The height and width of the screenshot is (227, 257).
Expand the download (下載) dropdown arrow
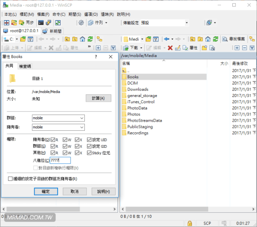click(141, 48)
